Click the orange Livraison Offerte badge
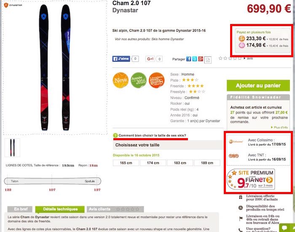Screen dimensions: 295x232 (x=156, y=80)
